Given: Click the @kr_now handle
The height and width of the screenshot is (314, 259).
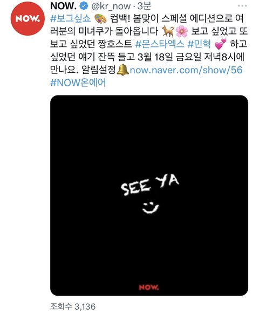Looking at the screenshot, I should [111, 6].
